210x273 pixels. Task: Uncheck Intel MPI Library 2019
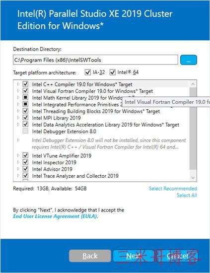25,118
